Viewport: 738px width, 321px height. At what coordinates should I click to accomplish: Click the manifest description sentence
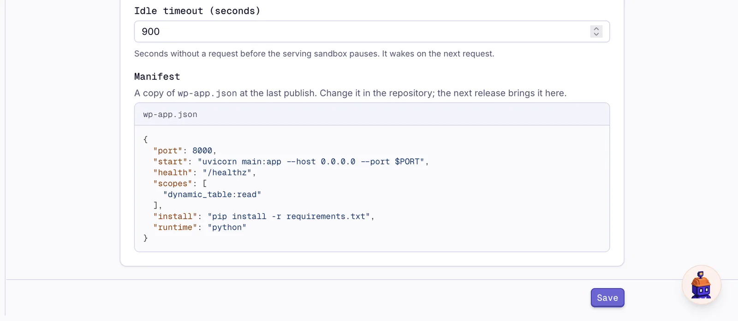pos(350,93)
